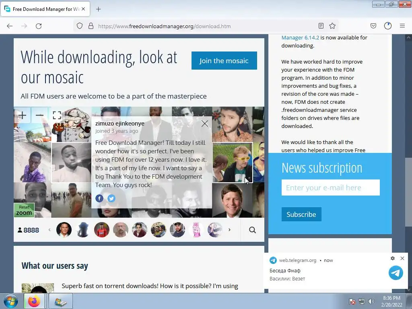The height and width of the screenshot is (309, 412).
Task: Close the zimuzo ejinkeonye testimonial popup
Action: pos(205,124)
